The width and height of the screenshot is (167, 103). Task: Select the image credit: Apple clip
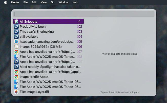49,77
